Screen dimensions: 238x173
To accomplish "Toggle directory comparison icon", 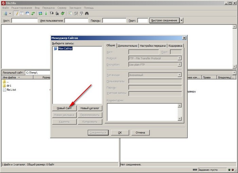I will [x=75, y=14].
